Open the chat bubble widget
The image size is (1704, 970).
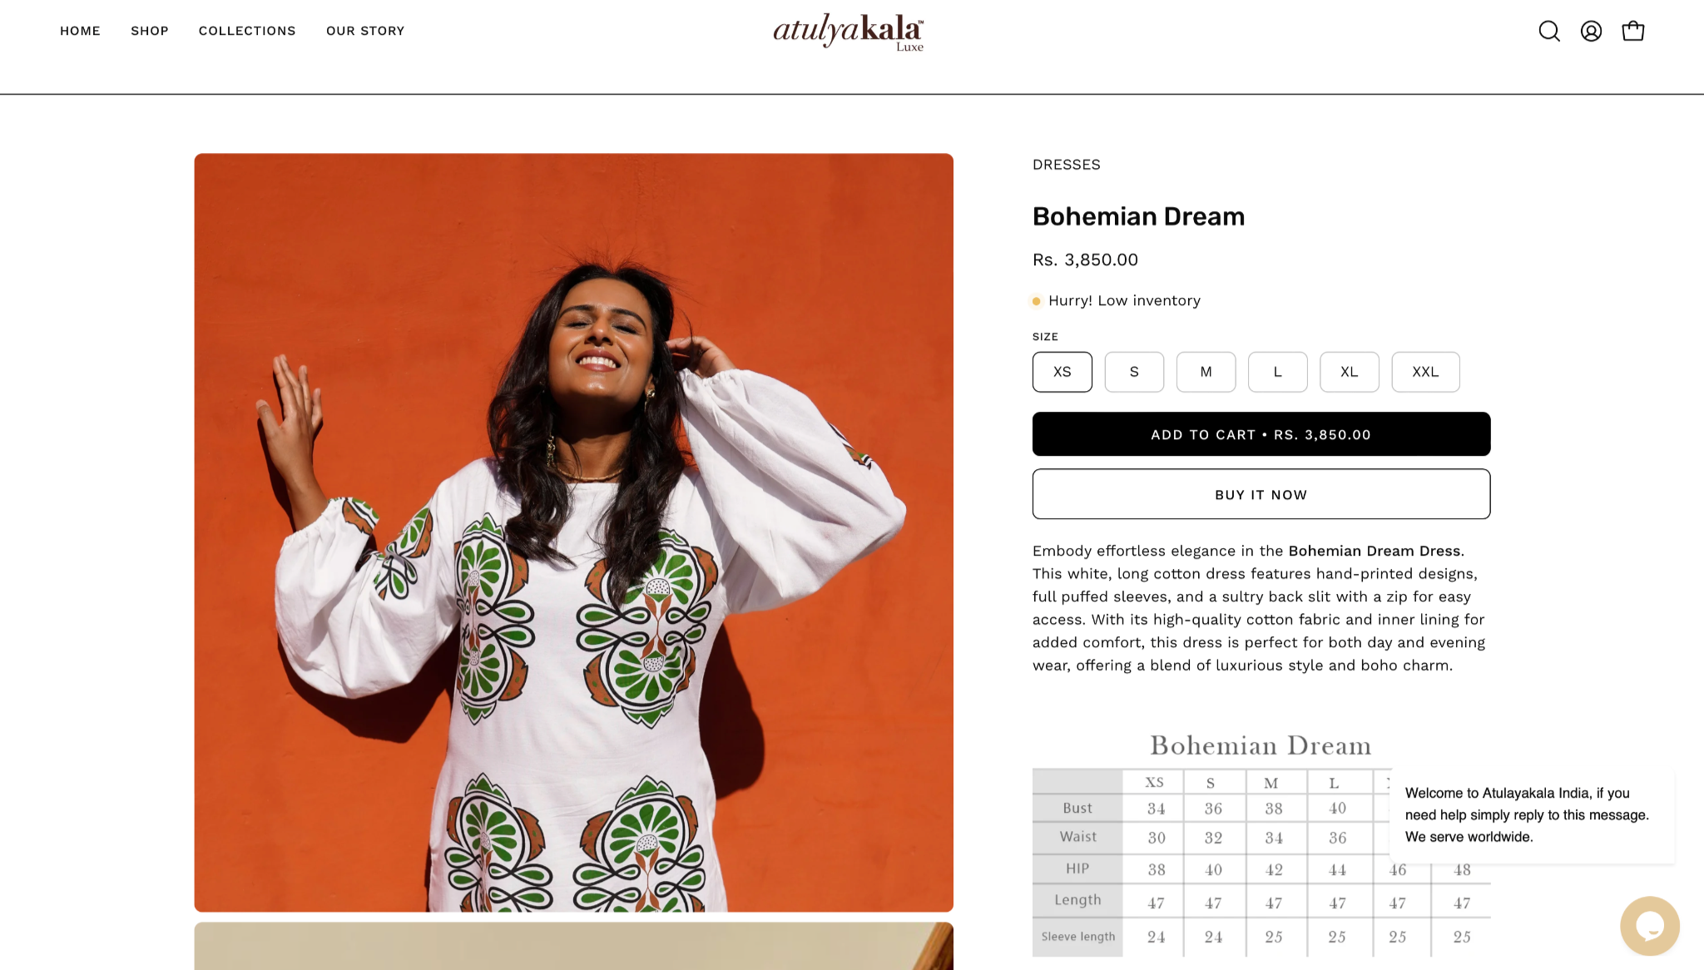1649,925
